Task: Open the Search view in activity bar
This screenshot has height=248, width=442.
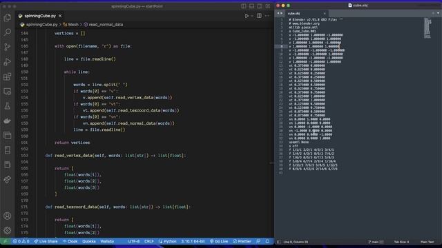Action: click(8, 32)
